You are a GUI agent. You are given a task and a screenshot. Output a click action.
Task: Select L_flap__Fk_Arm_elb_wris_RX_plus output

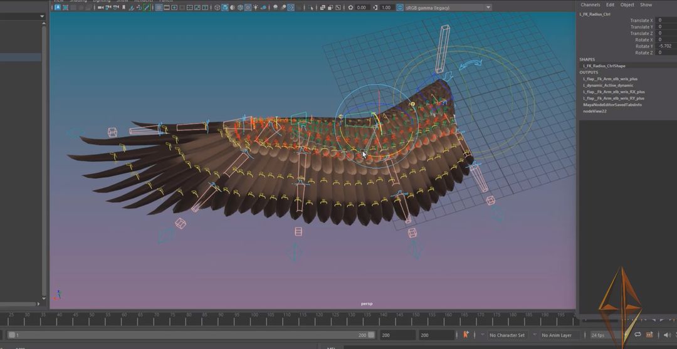coord(614,92)
